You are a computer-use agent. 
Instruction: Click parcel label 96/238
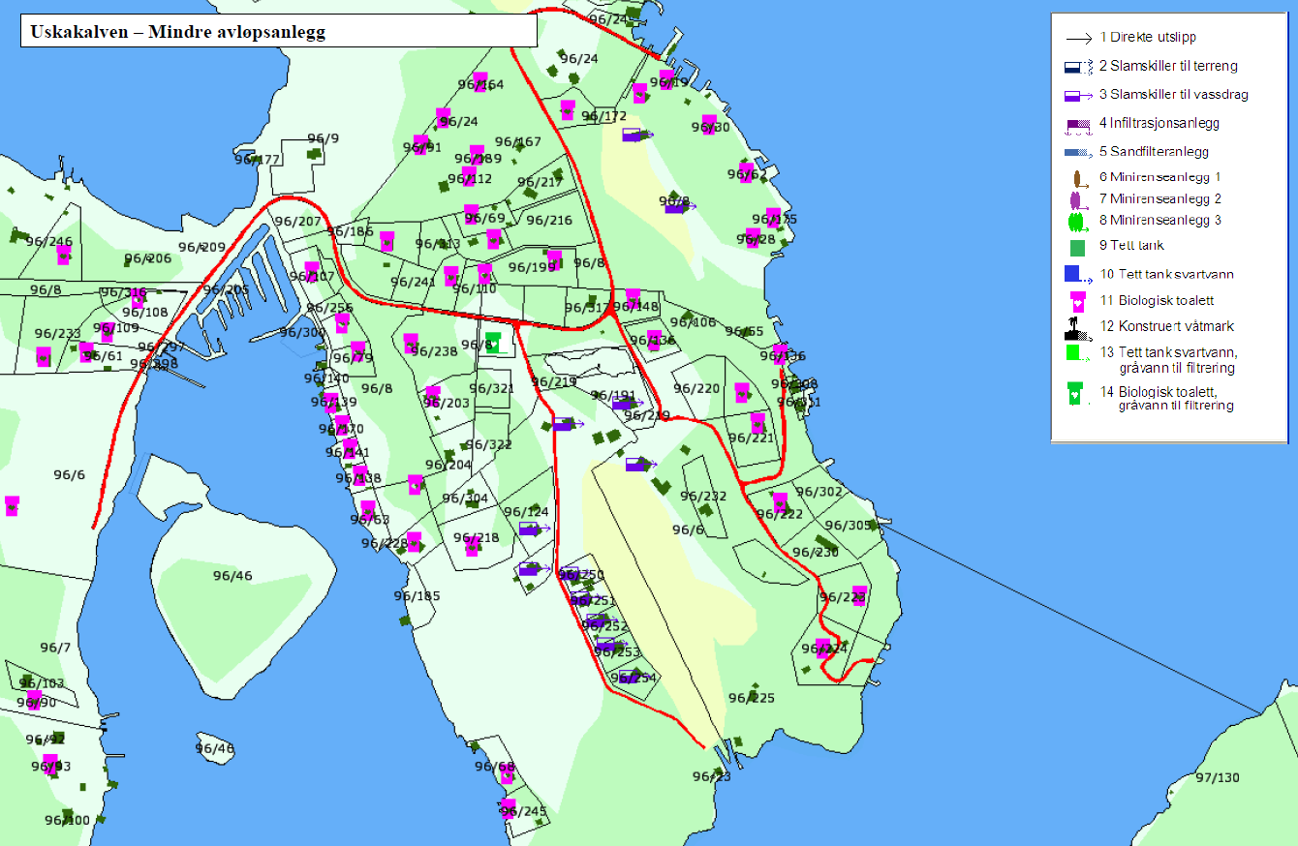[435, 351]
